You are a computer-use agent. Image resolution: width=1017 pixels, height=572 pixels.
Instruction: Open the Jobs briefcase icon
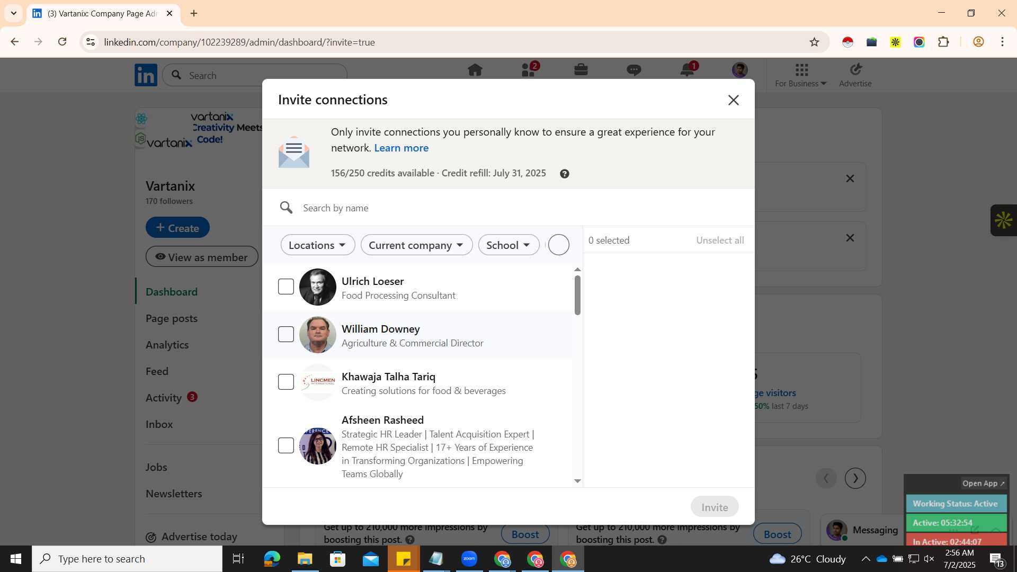(x=581, y=70)
